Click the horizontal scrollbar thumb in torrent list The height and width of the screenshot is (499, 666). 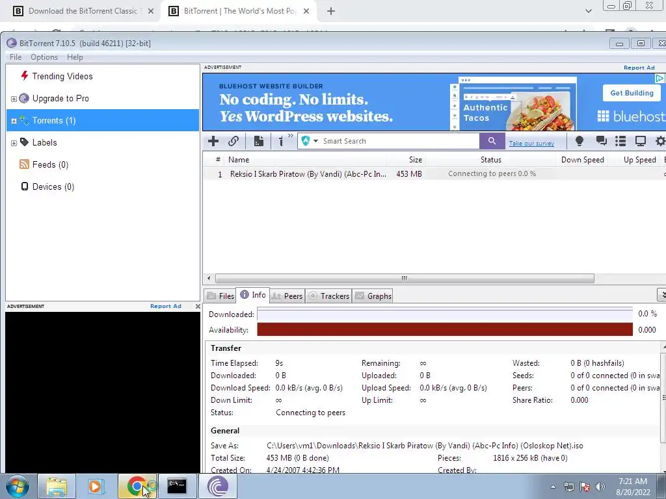(405, 278)
